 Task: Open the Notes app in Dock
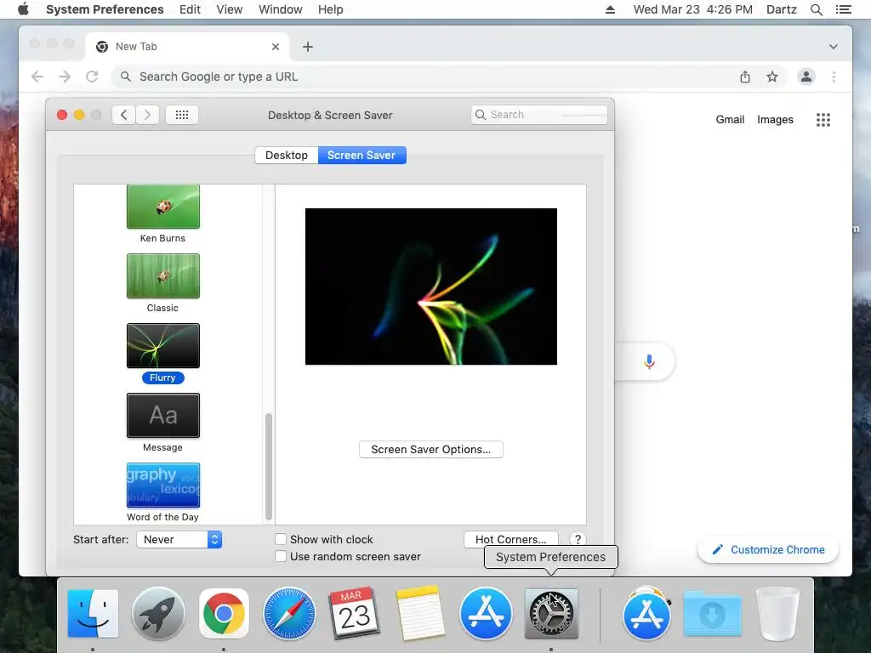(420, 614)
